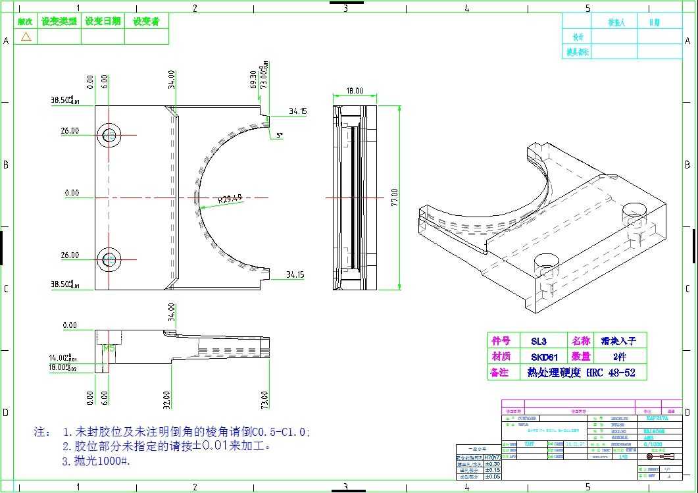Click the center mark crosshair of the upper hole

pos(109,135)
